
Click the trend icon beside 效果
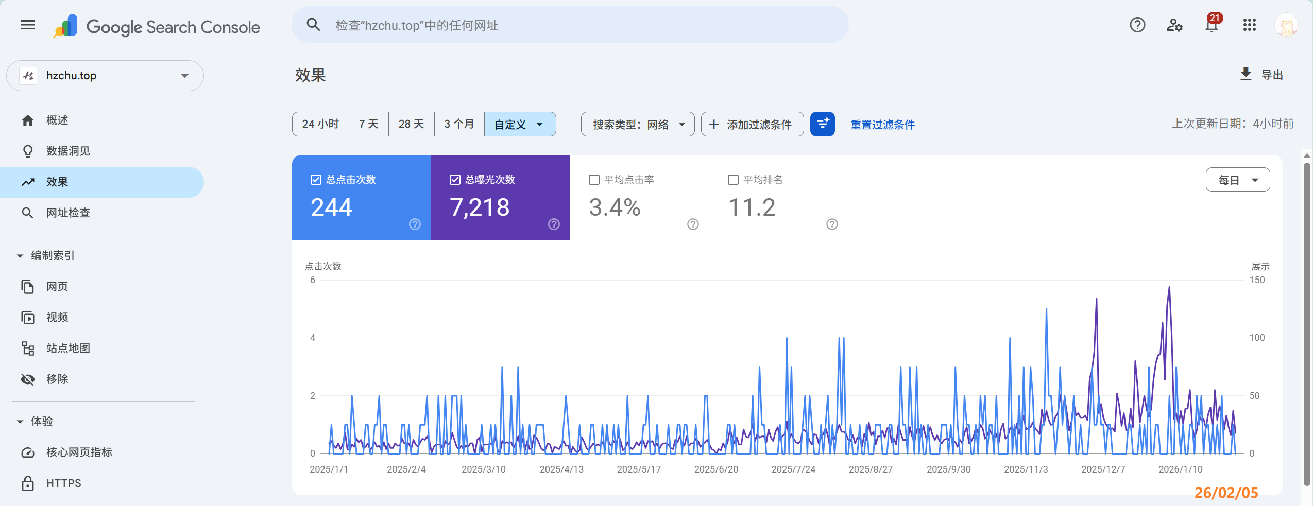coord(28,182)
